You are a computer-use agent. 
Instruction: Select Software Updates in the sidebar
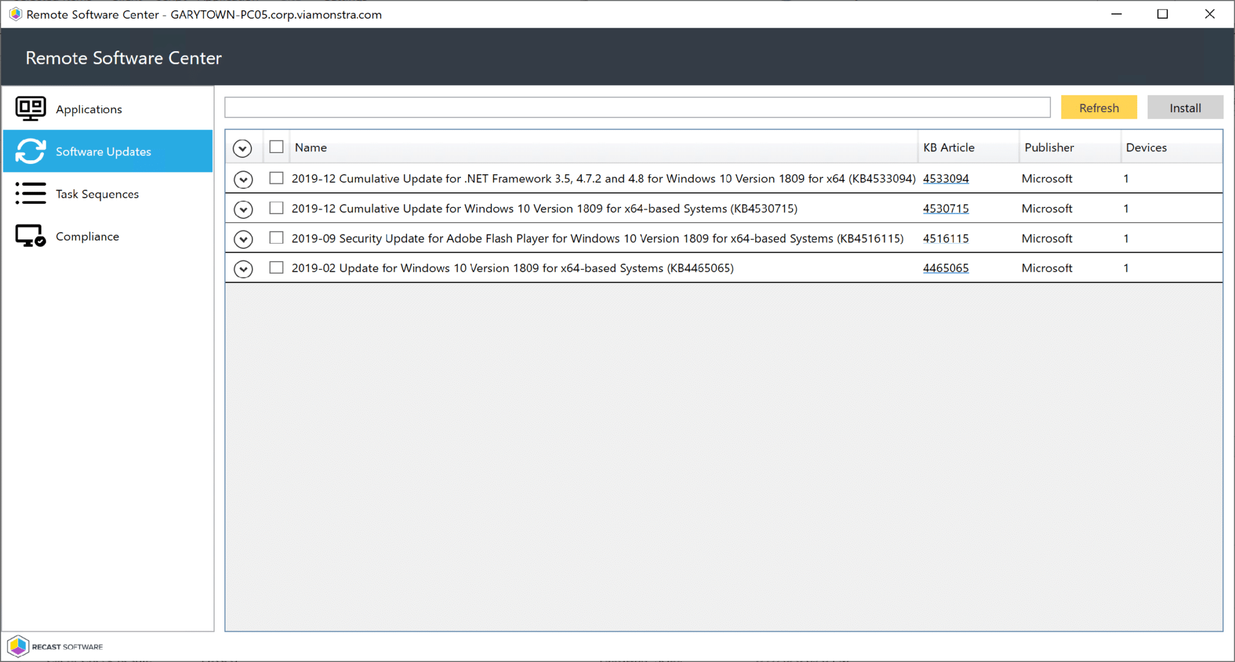click(108, 151)
